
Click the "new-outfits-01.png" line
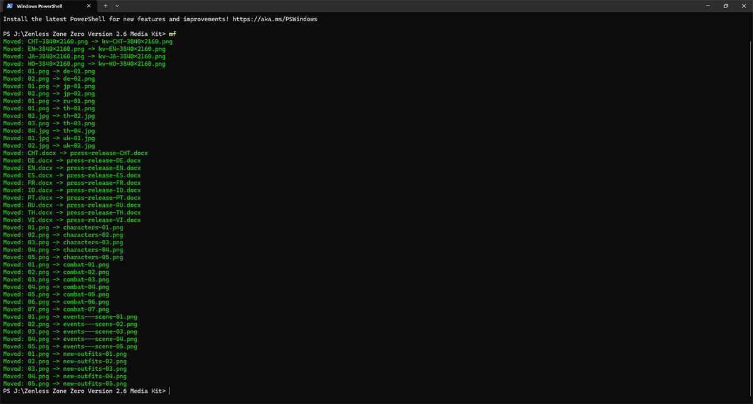(65, 354)
